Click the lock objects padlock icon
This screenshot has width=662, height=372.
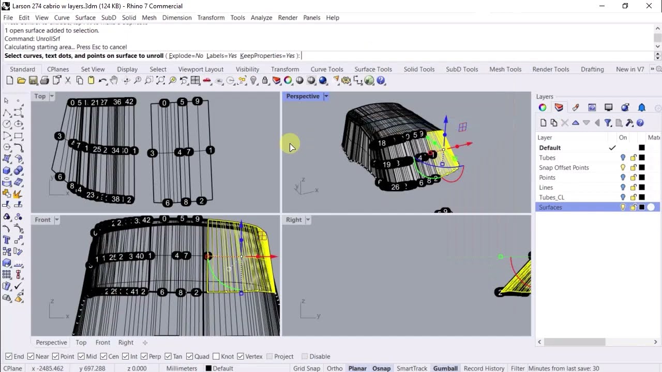pos(265,81)
